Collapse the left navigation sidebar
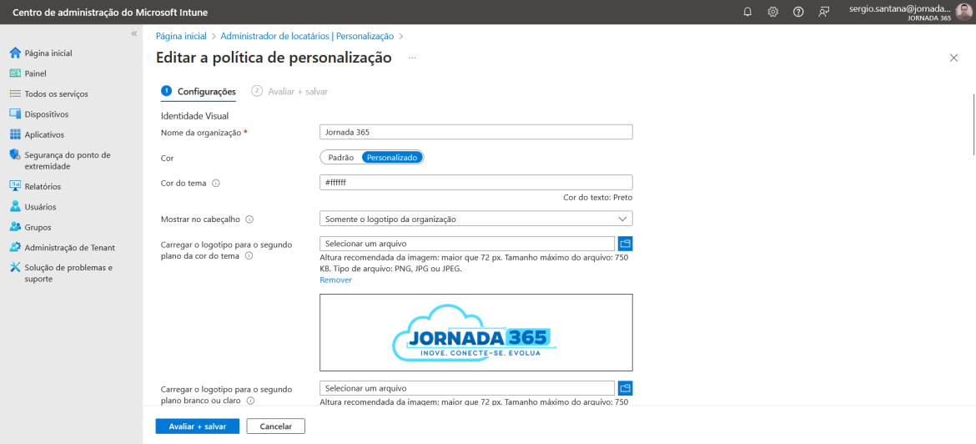Viewport: 976px width, 444px height. (x=133, y=33)
